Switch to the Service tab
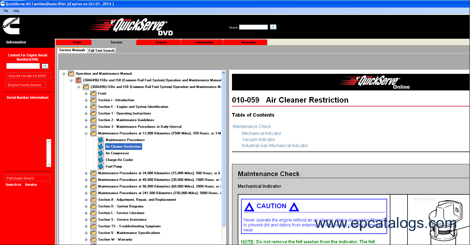 tap(114, 42)
